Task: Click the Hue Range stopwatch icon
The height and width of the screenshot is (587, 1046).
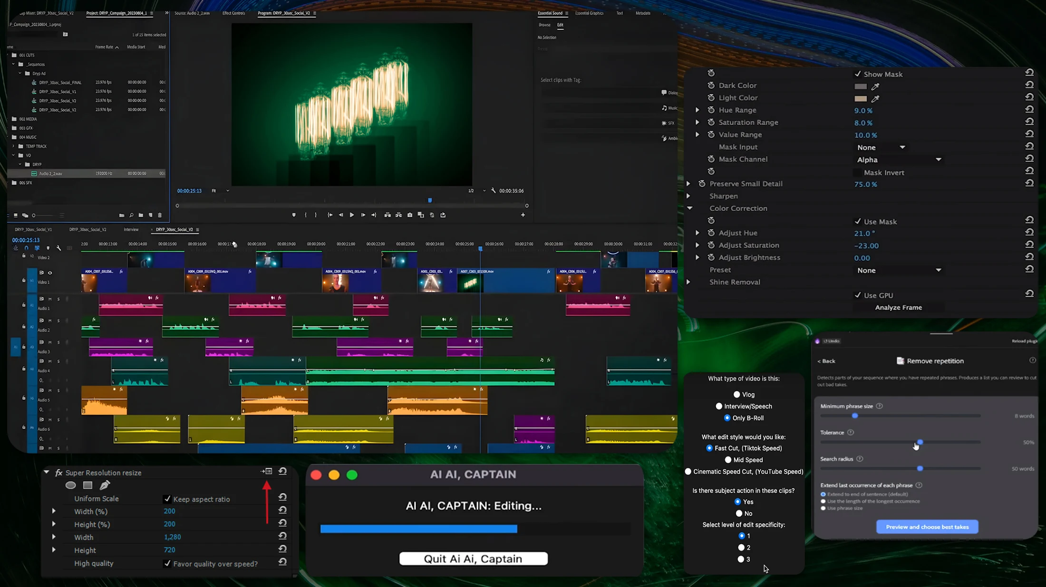Action: [x=711, y=110]
